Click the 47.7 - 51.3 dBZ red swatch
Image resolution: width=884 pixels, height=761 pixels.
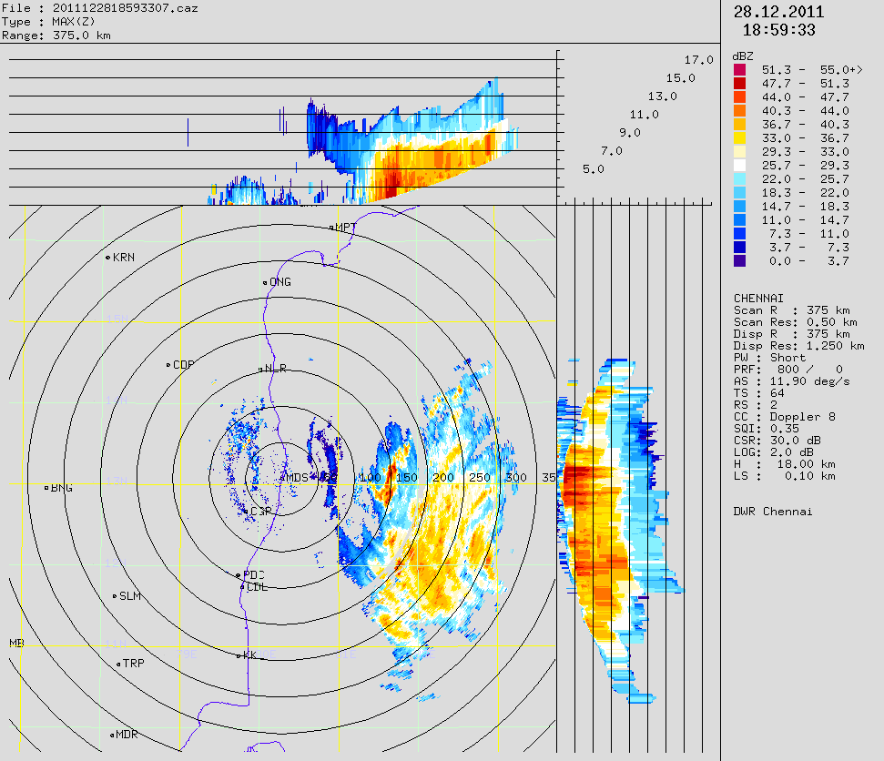pyautogui.click(x=739, y=84)
